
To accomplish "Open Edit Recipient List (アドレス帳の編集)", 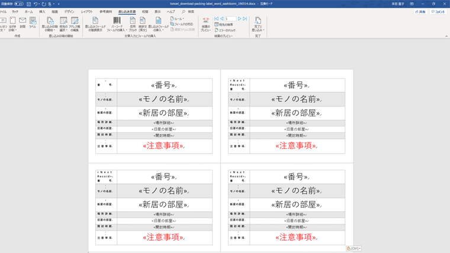I will click(x=75, y=23).
